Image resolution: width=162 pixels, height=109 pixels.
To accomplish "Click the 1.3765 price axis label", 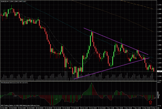I will [x=159, y=5].
